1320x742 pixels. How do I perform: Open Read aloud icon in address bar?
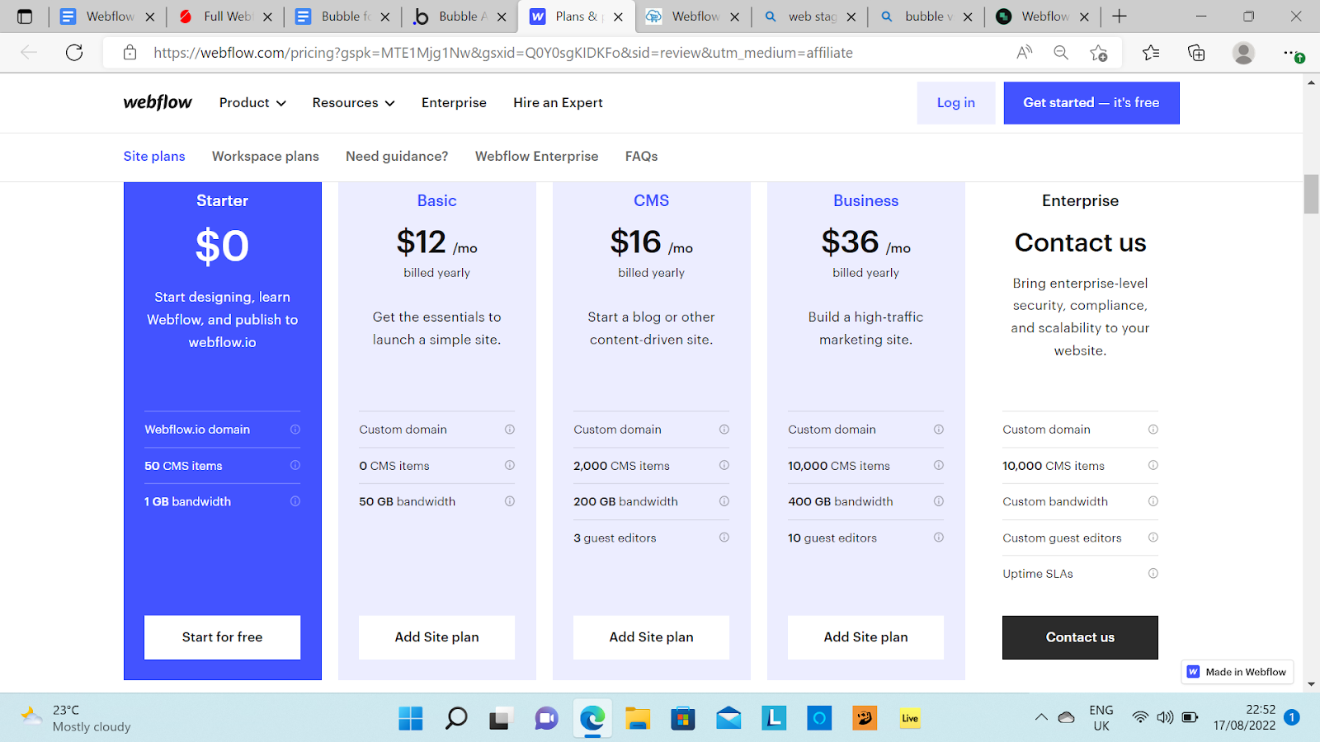1024,53
